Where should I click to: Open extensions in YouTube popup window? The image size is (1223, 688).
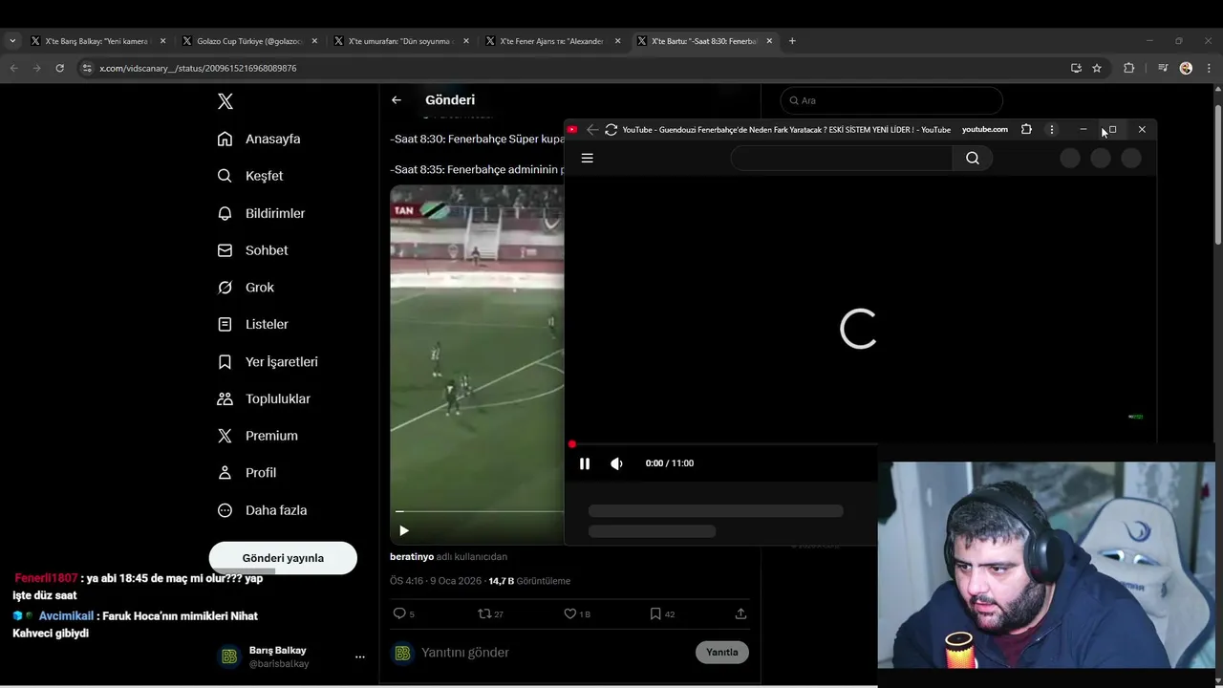point(1026,129)
